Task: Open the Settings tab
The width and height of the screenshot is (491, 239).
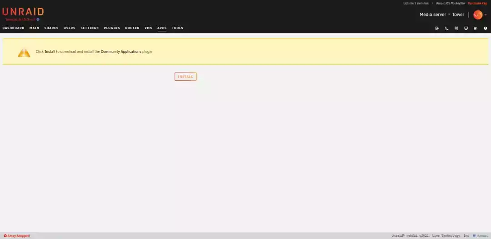Action: (90, 28)
